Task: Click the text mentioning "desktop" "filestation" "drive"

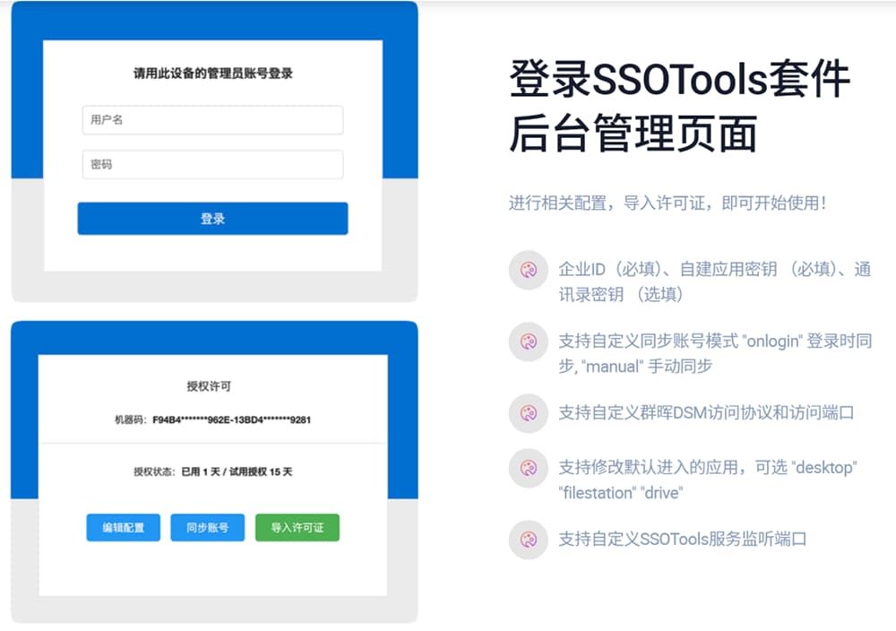Action: coord(708,480)
